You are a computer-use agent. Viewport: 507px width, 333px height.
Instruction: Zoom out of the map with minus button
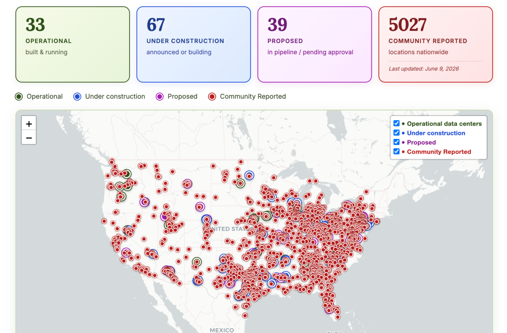[x=29, y=138]
